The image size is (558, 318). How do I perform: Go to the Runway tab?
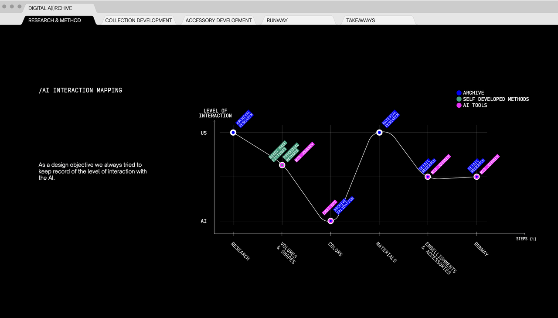[277, 21]
